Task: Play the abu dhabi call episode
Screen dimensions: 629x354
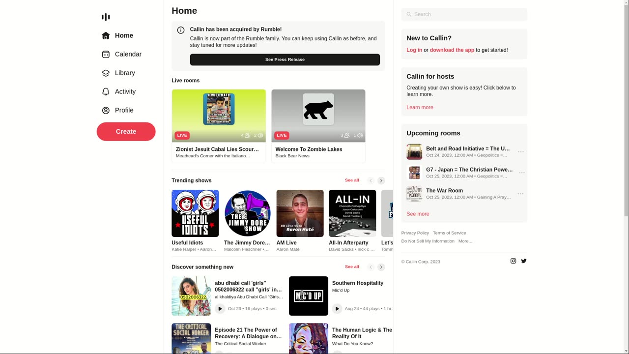Action: point(220,309)
